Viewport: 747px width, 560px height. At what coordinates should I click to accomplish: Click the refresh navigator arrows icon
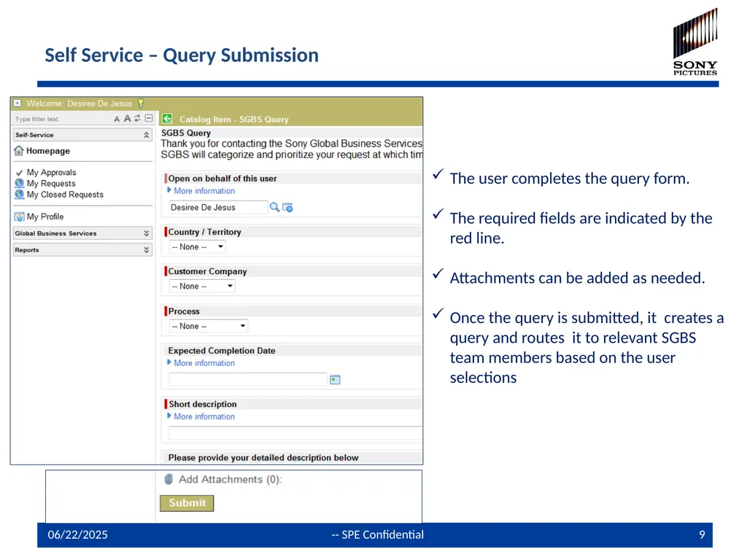(x=137, y=118)
